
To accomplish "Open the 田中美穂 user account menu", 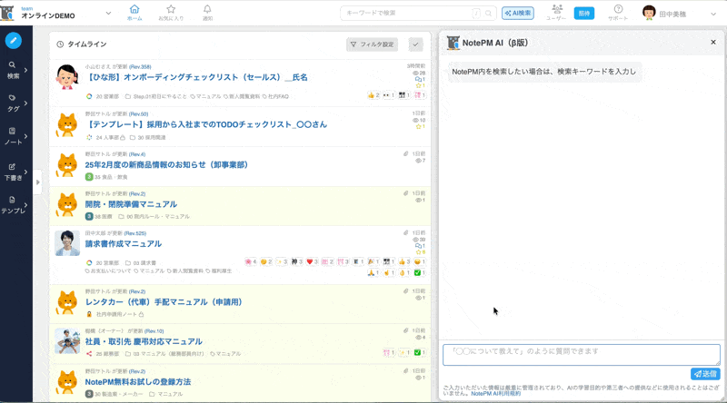I will coord(672,13).
